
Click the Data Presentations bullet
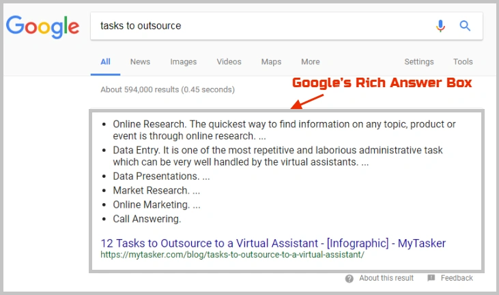coord(161,176)
